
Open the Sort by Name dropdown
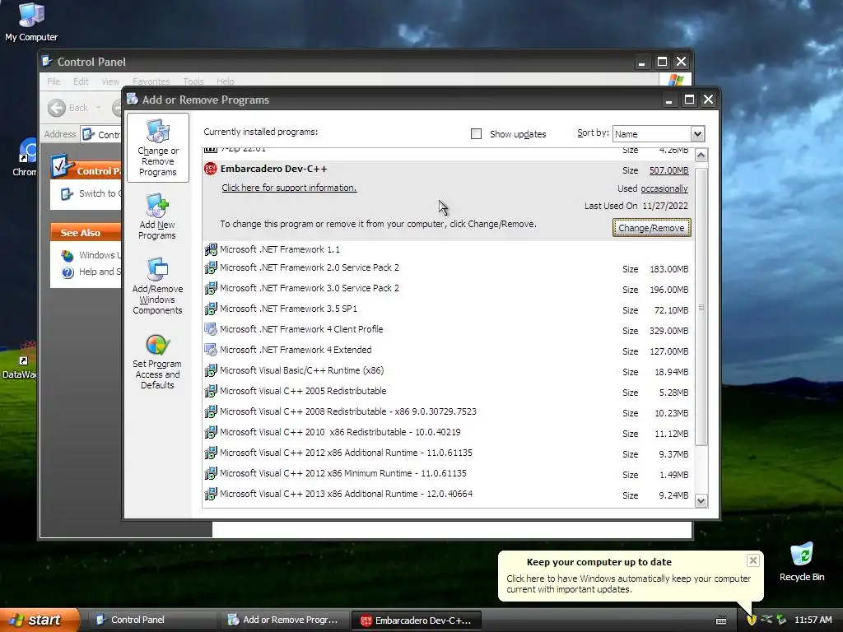(x=697, y=134)
